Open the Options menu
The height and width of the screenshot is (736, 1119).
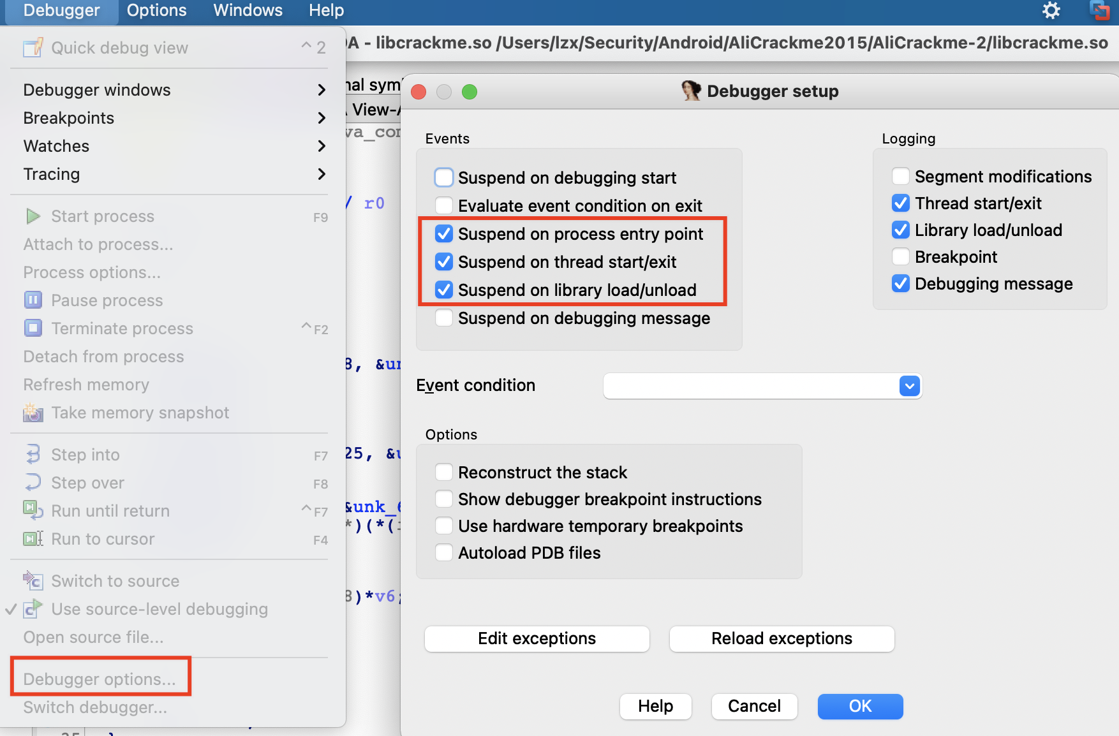tap(156, 10)
